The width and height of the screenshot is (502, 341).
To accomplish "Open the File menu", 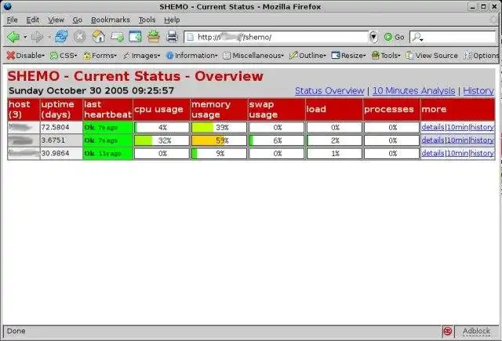I will [x=13, y=20].
